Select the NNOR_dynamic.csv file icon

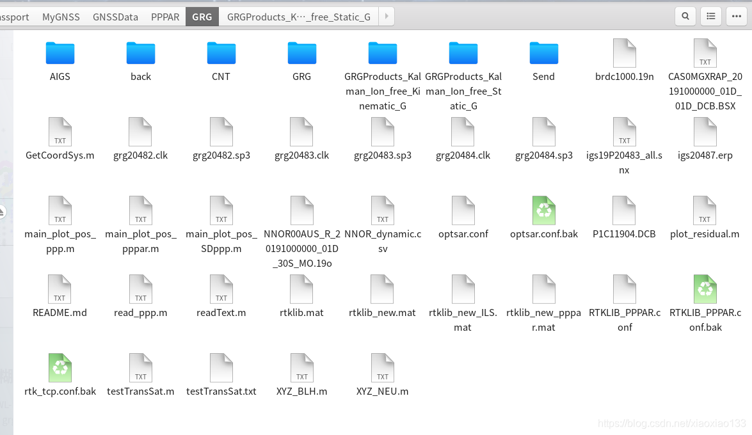[382, 210]
